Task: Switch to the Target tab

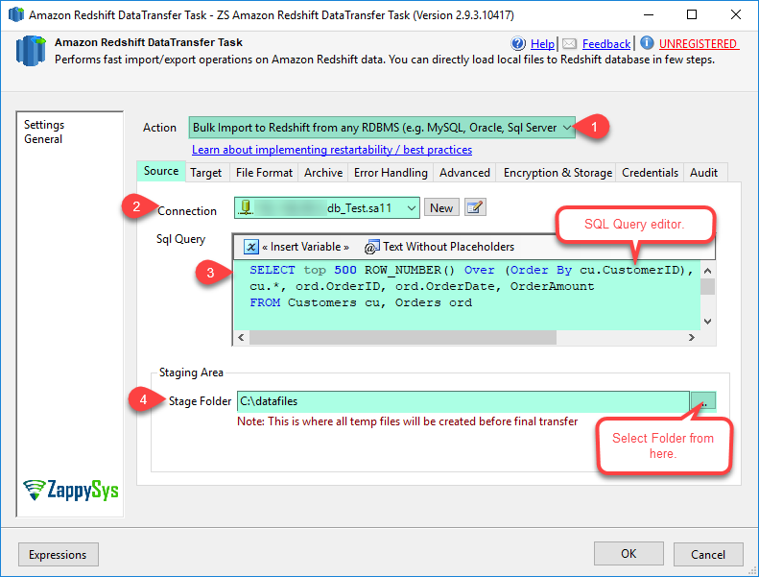Action: pyautogui.click(x=205, y=173)
